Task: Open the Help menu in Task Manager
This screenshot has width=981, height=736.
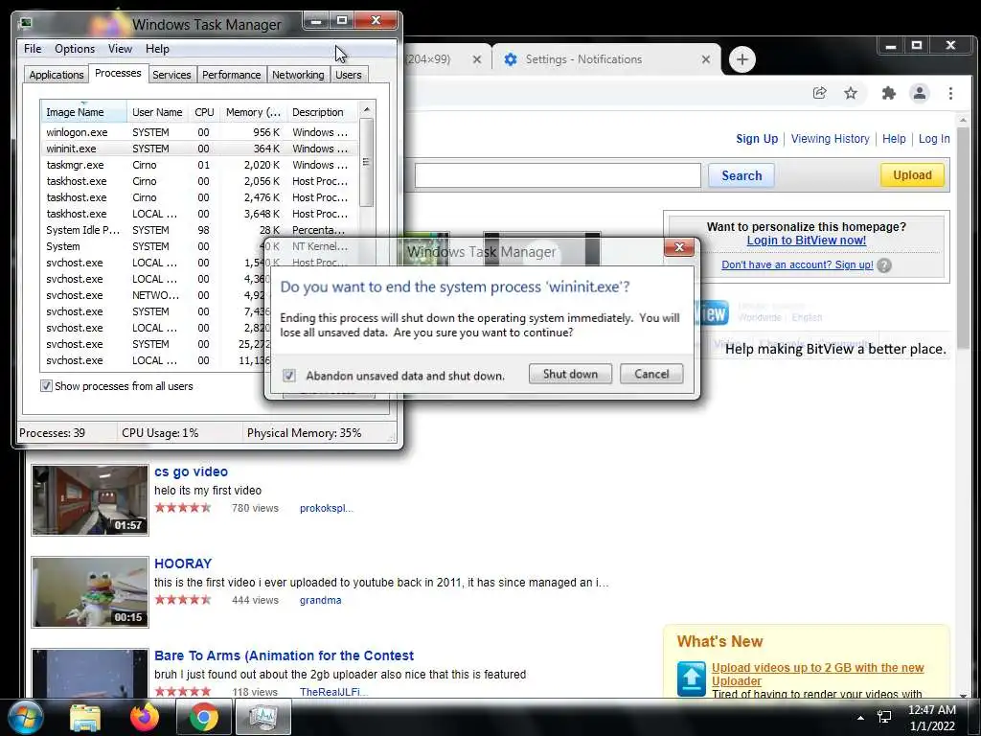Action: pyautogui.click(x=157, y=49)
